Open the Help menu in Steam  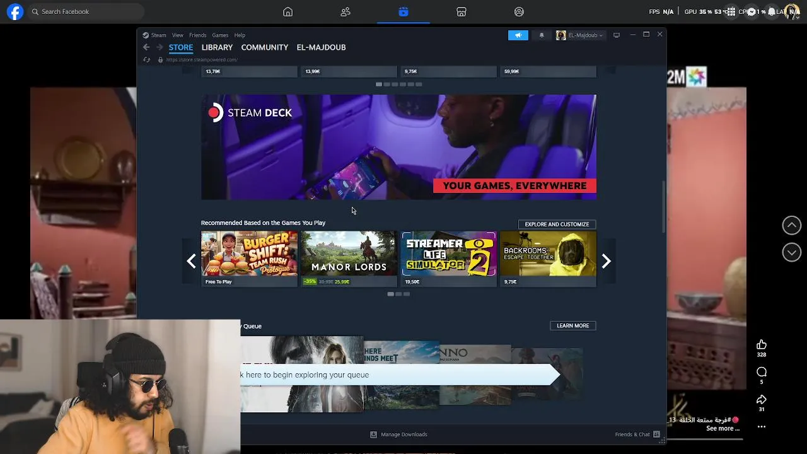pos(240,35)
